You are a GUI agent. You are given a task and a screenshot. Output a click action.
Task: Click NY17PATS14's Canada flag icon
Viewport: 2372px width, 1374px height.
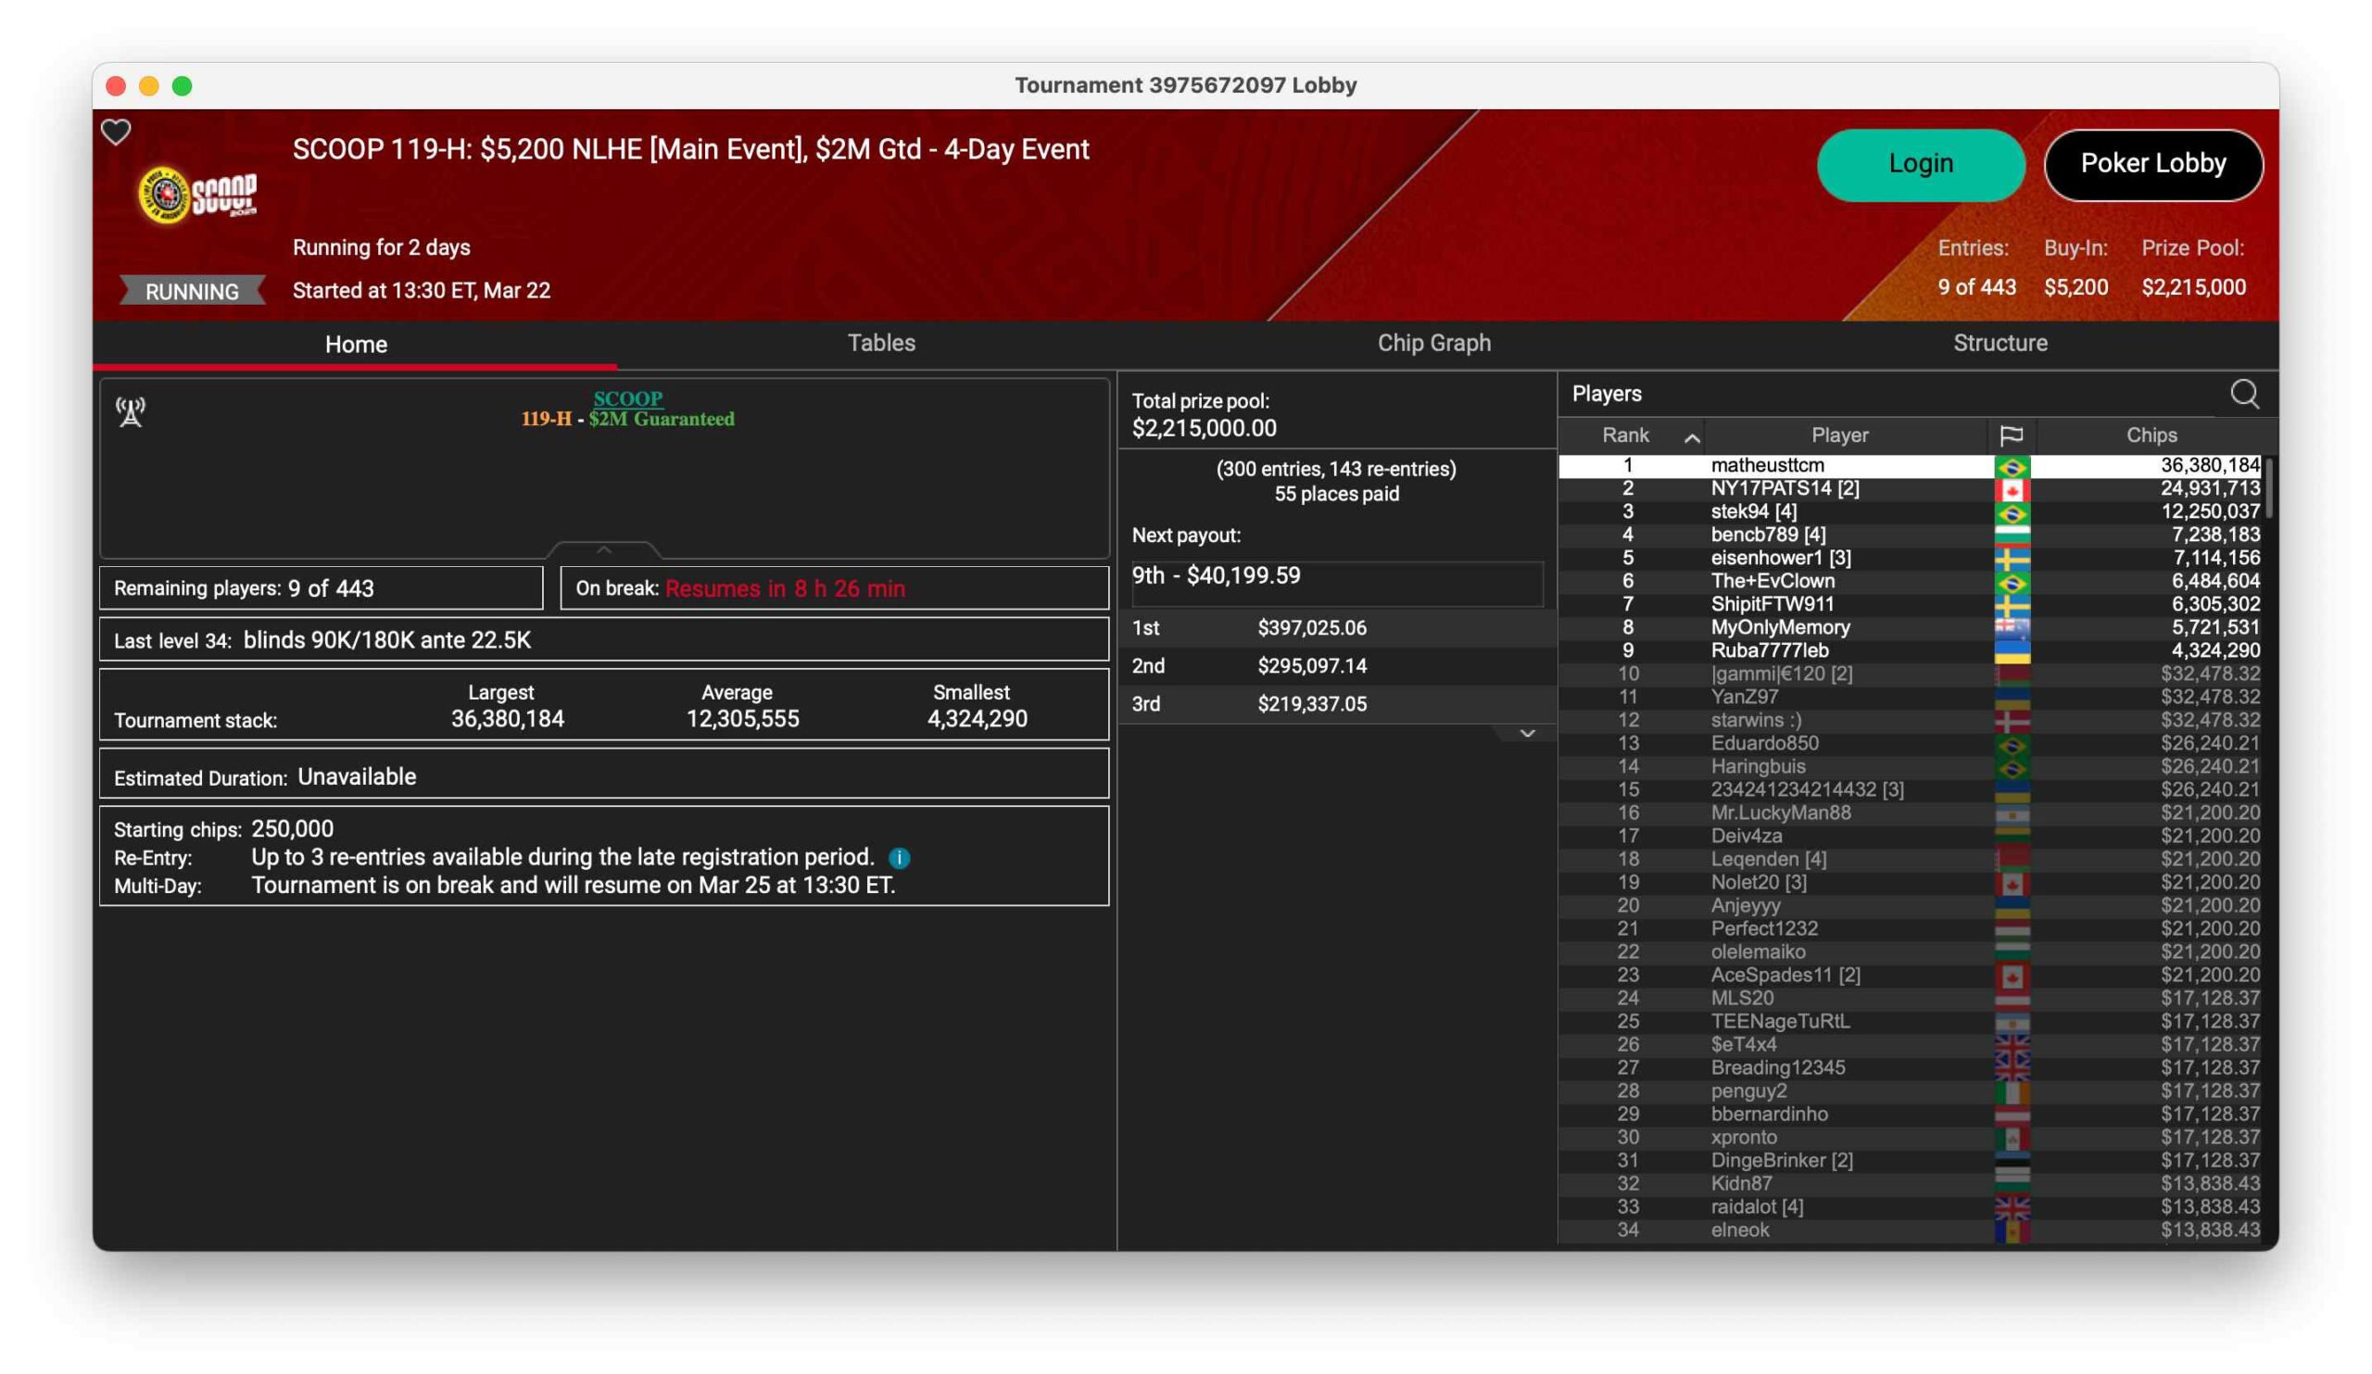pos(2012,489)
